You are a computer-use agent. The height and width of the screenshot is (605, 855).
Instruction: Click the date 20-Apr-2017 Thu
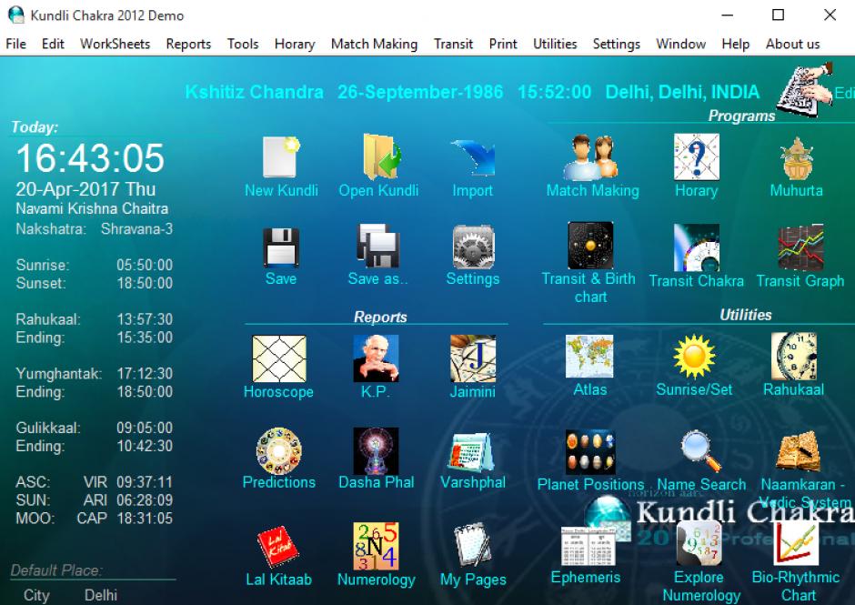click(85, 188)
